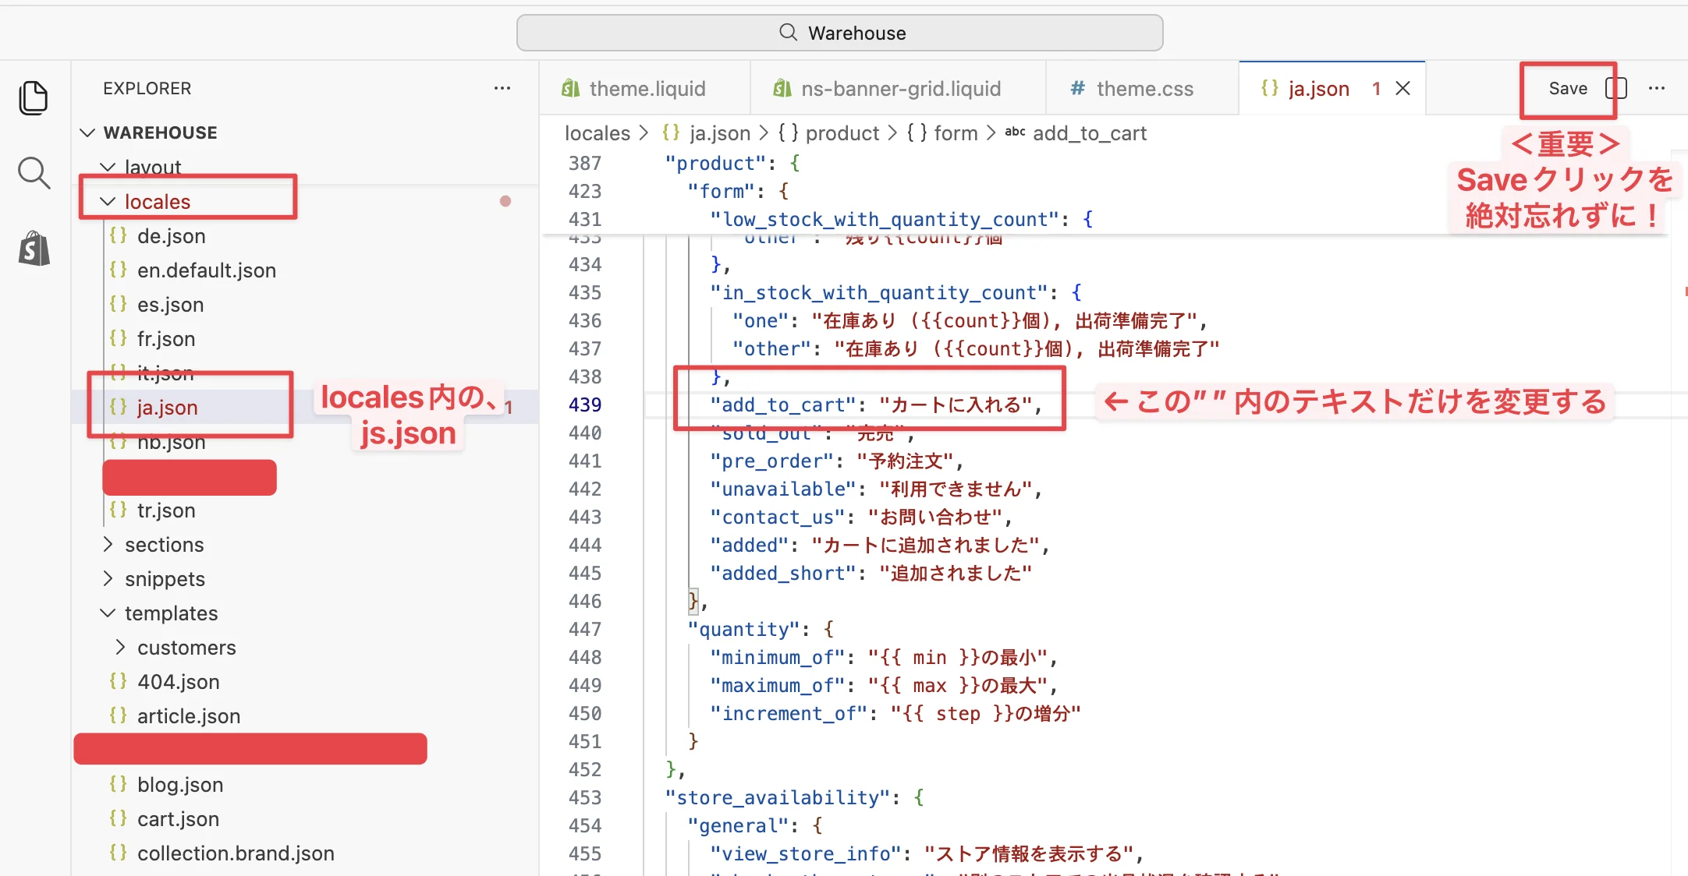Viewport: 1688px width, 876px height.
Task: Open collection.brand.json in the explorer
Action: coord(236,853)
